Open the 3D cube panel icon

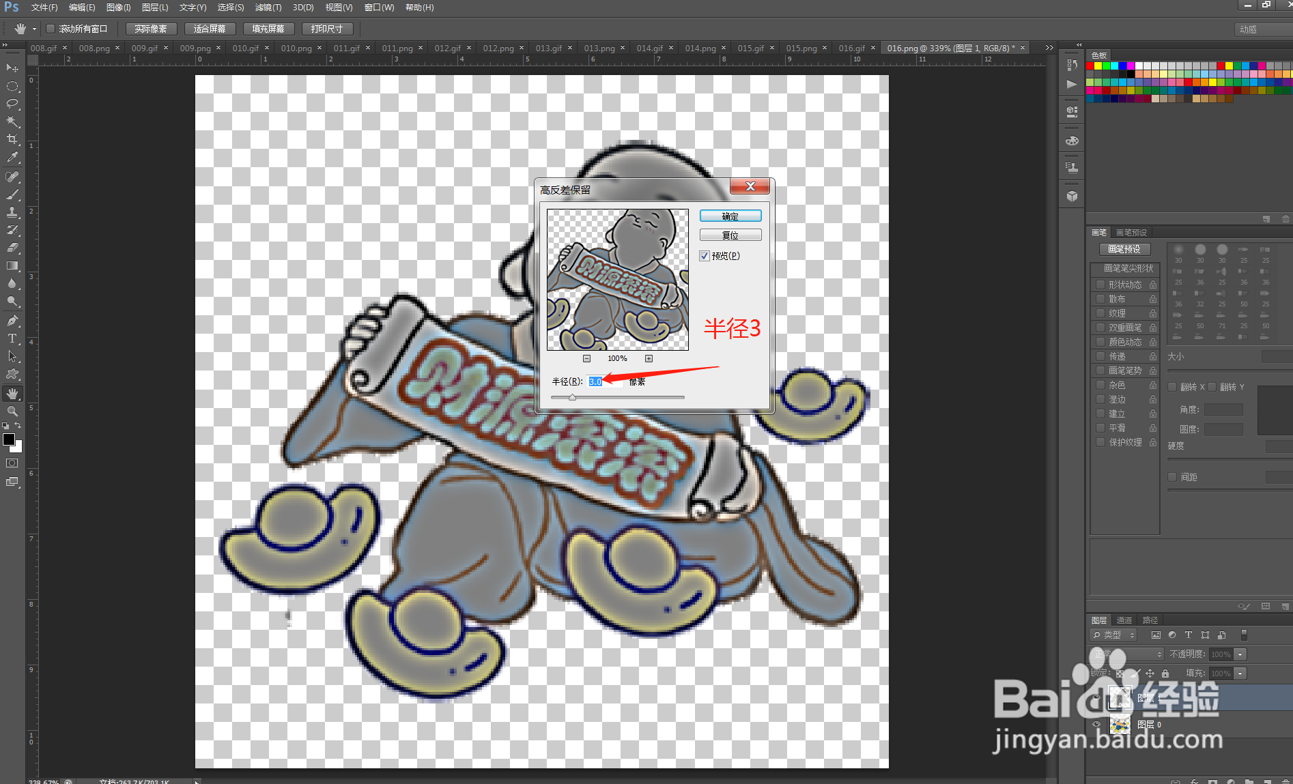tap(1072, 197)
